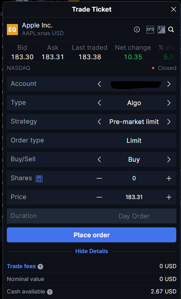
Task: Switch to the CFD instrument icon
Action: pos(150,30)
